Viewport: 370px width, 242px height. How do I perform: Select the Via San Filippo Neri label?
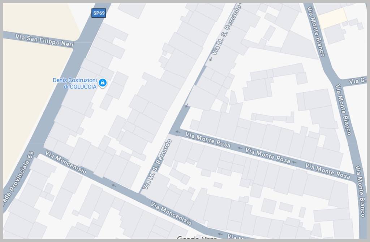pos(44,40)
